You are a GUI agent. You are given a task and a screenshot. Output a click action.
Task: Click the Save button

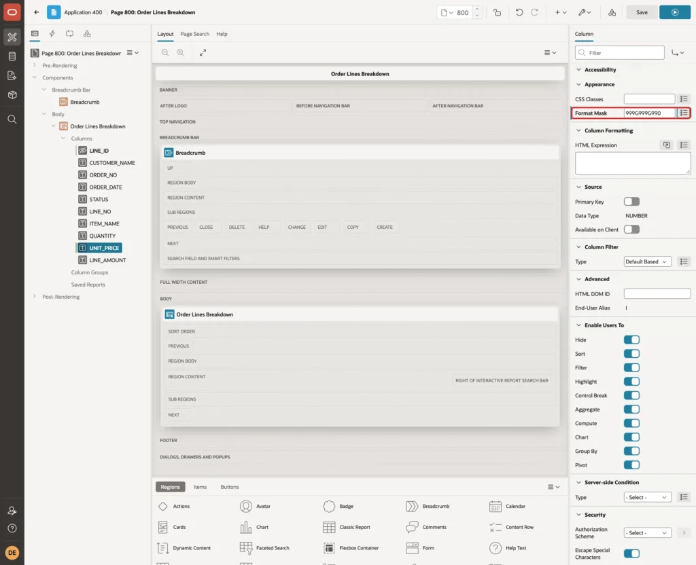642,12
